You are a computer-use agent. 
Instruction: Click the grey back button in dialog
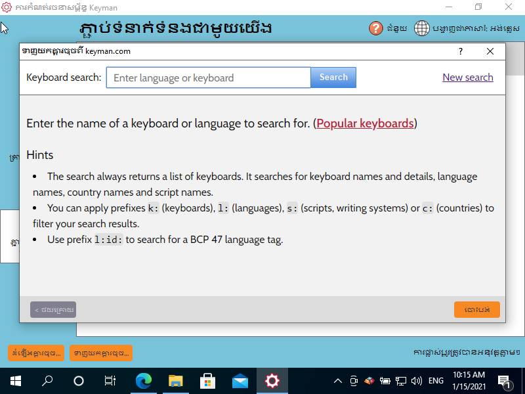(x=53, y=309)
